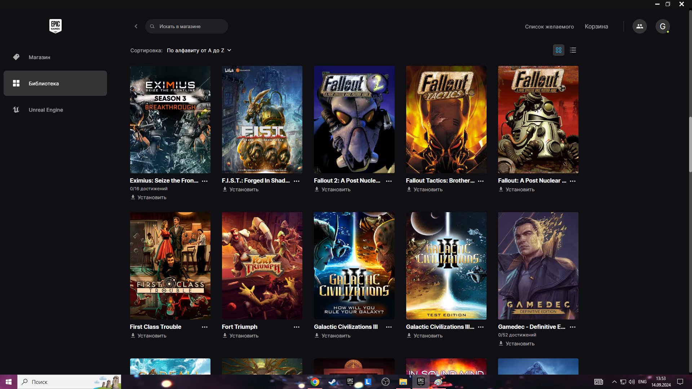Image resolution: width=692 pixels, height=389 pixels.
Task: Install Fallout: A Post Nuclear via Установить
Action: pos(516,189)
